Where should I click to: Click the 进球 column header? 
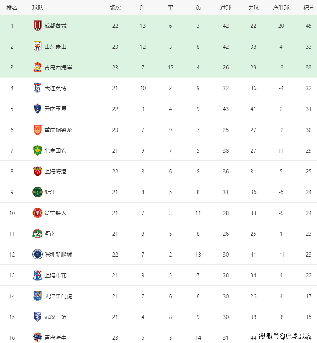(x=226, y=8)
